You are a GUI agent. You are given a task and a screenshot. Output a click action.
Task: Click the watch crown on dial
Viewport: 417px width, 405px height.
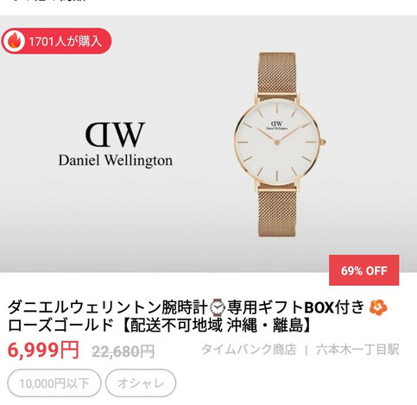pos(324,142)
